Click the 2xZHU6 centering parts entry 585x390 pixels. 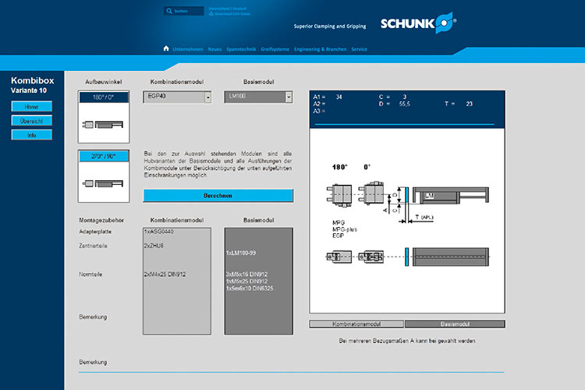pos(154,246)
